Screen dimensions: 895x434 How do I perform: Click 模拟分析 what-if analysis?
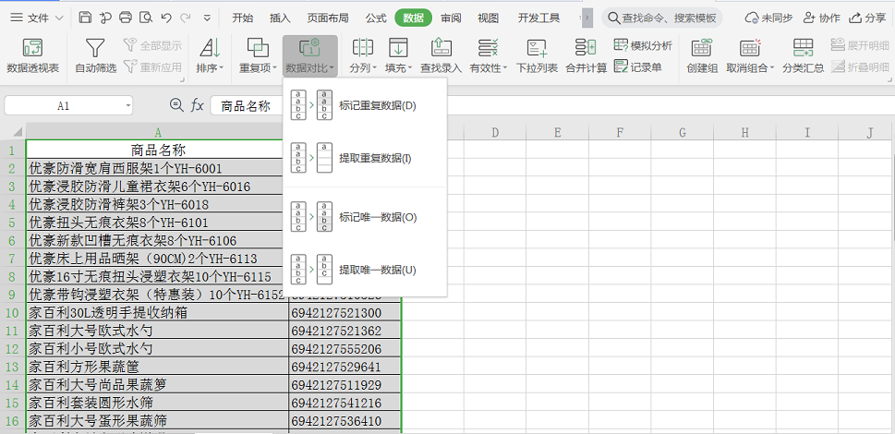coord(643,45)
